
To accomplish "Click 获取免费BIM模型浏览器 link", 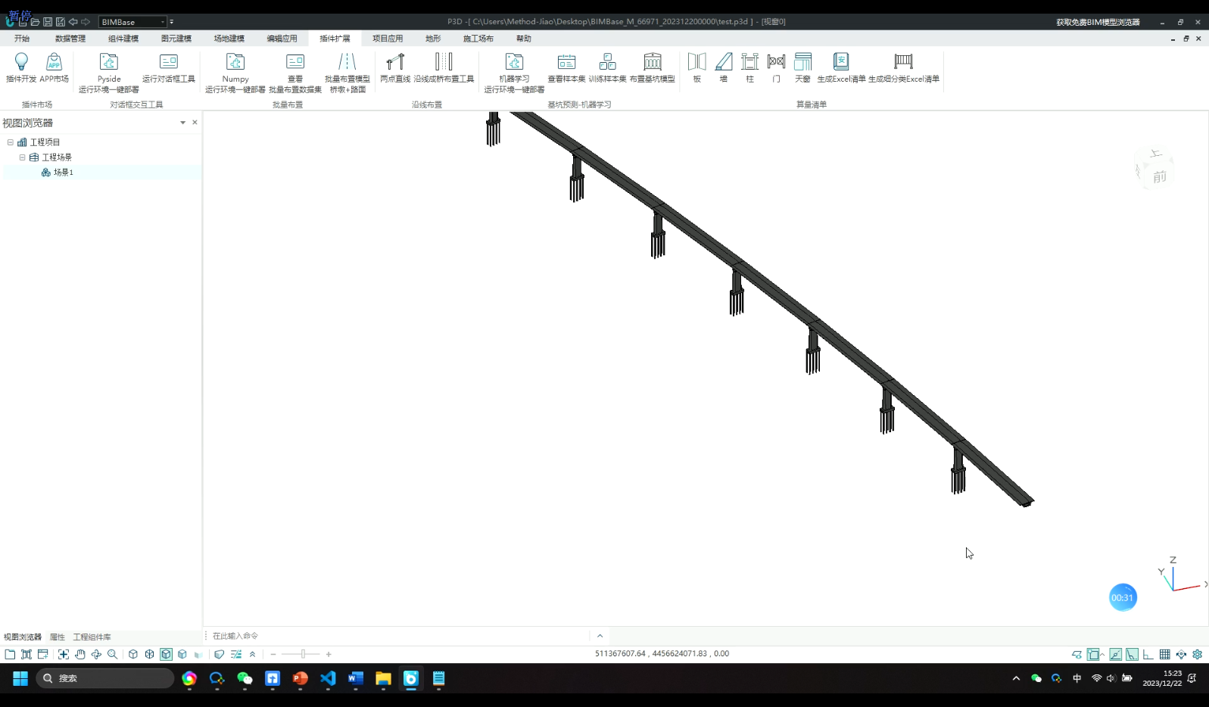I will (x=1097, y=22).
